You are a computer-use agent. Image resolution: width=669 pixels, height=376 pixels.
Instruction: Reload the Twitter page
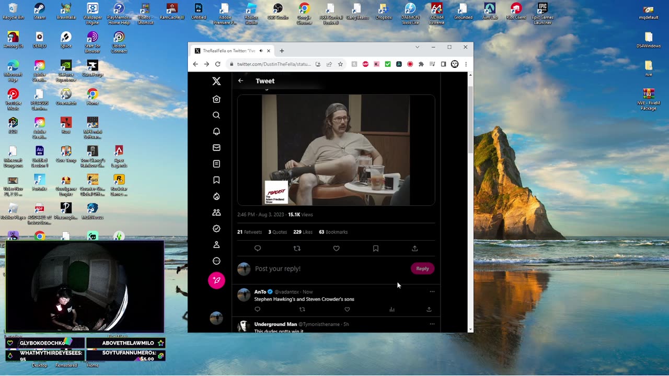[218, 64]
